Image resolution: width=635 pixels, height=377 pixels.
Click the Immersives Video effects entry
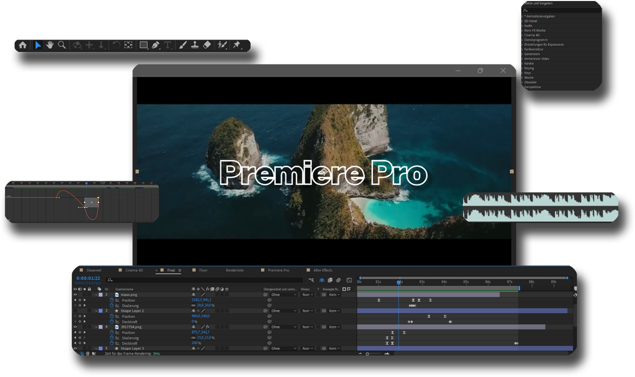tap(536, 59)
